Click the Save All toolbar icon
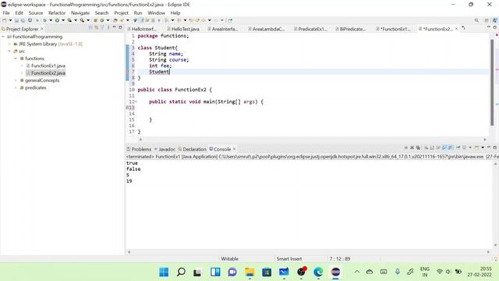Image resolution: width=499 pixels, height=281 pixels. 23,20
